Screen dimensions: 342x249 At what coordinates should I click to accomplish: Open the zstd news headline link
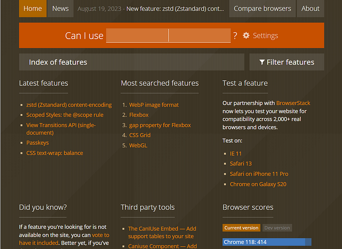pos(175,9)
